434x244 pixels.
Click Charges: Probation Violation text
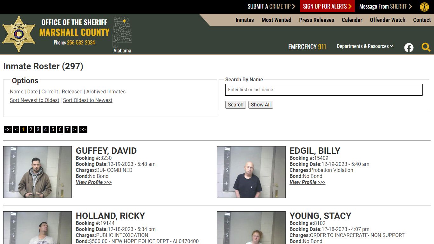(x=321, y=170)
